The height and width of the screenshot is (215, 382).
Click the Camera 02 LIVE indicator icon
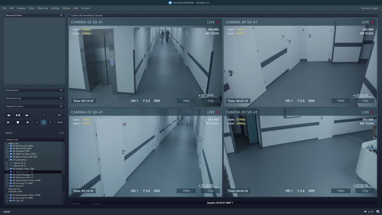click(x=218, y=22)
